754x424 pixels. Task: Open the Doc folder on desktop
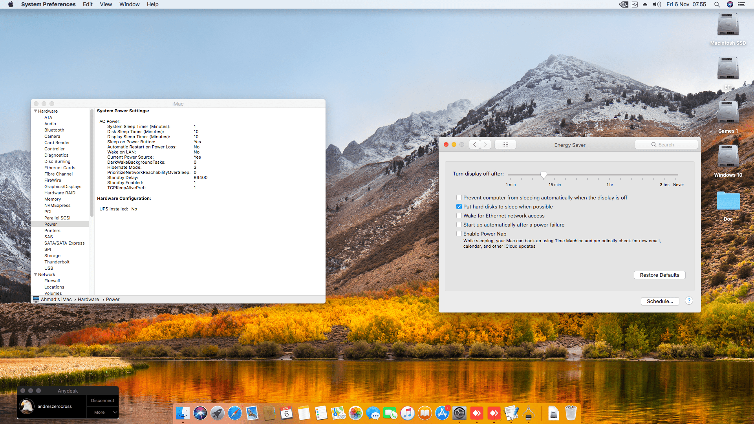pyautogui.click(x=728, y=201)
